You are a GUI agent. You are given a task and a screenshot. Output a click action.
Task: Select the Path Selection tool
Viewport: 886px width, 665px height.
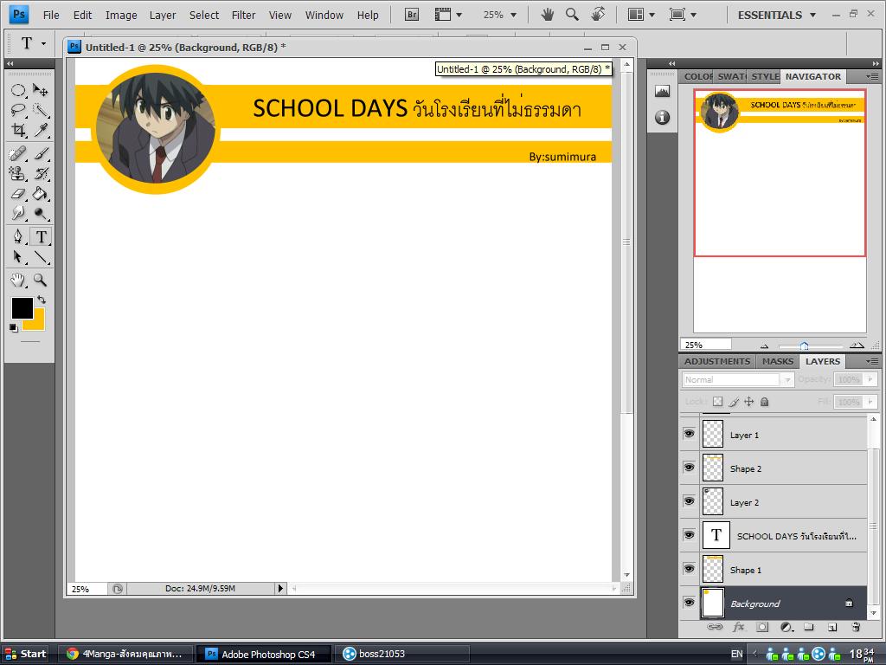click(x=18, y=256)
